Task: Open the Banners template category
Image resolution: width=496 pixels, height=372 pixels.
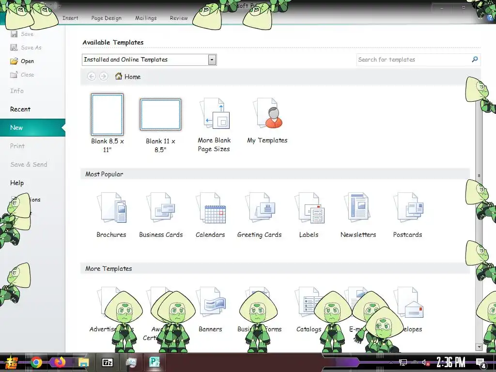Action: [x=210, y=310]
